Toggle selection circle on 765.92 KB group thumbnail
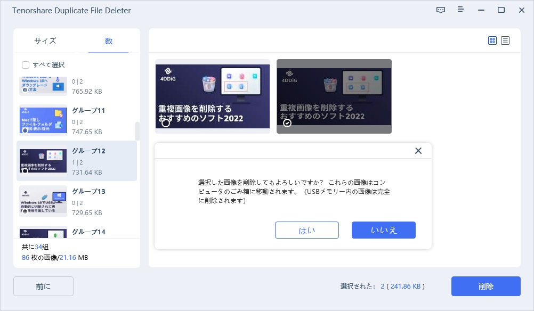Image resolution: width=534 pixels, height=311 pixels. pyautogui.click(x=25, y=90)
